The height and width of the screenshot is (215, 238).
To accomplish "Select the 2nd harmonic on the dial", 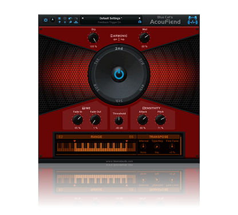I will [119, 49].
